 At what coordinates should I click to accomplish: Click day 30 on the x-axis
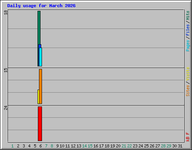click(x=174, y=146)
